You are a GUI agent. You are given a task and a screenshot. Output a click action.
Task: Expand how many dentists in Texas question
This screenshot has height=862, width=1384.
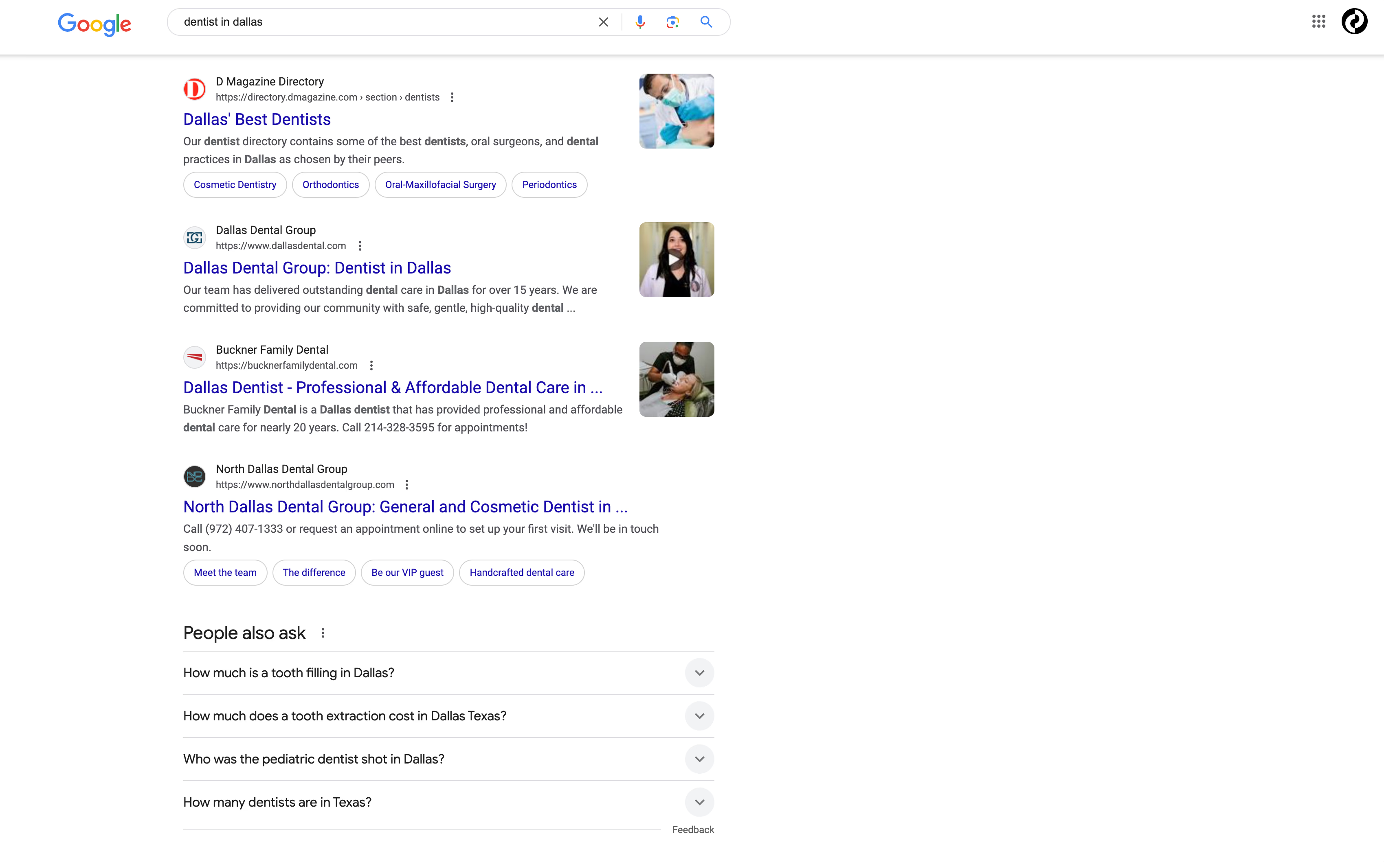(448, 802)
